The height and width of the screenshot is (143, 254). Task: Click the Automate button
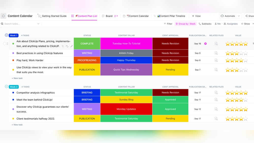click(228, 16)
